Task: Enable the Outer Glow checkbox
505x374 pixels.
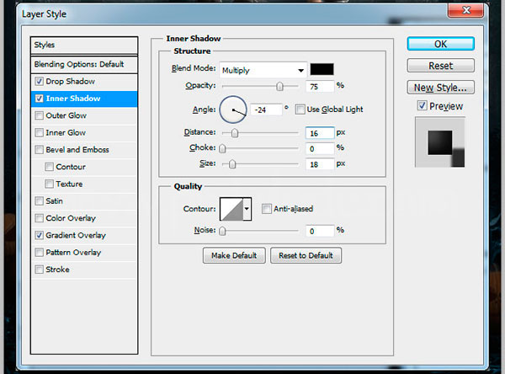Action: tap(40, 115)
